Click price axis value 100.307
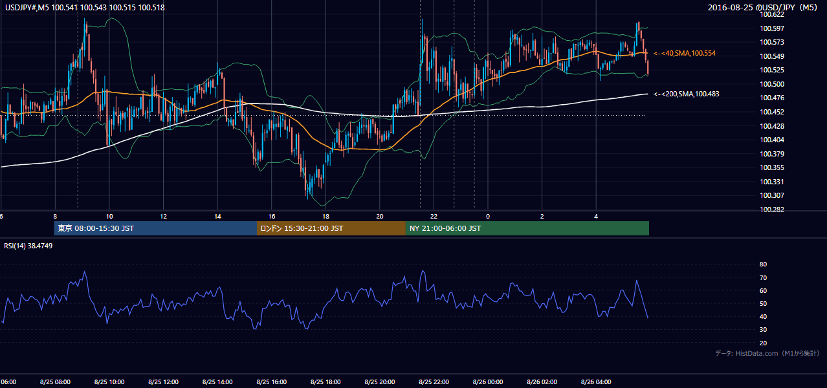Viewport: 827px width, 388px height. (x=773, y=195)
